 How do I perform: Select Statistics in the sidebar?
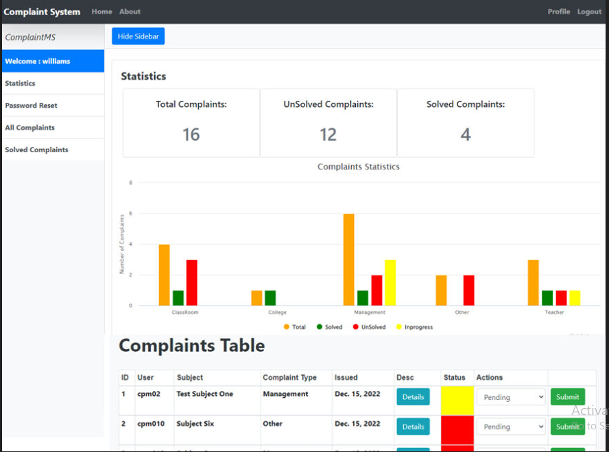tap(21, 83)
